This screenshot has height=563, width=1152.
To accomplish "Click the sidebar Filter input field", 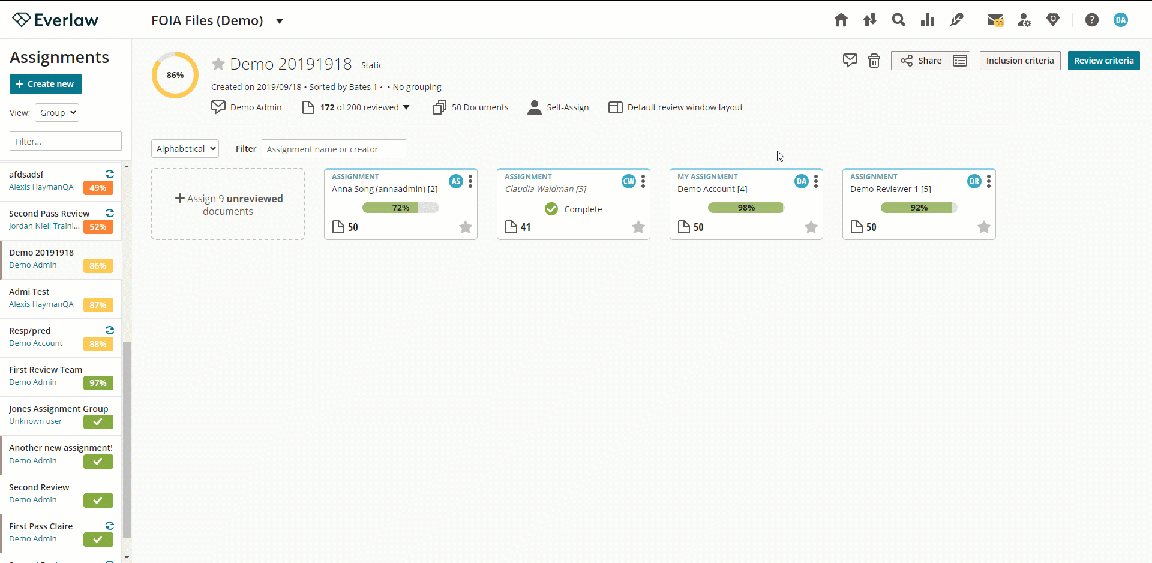I will click(x=65, y=141).
